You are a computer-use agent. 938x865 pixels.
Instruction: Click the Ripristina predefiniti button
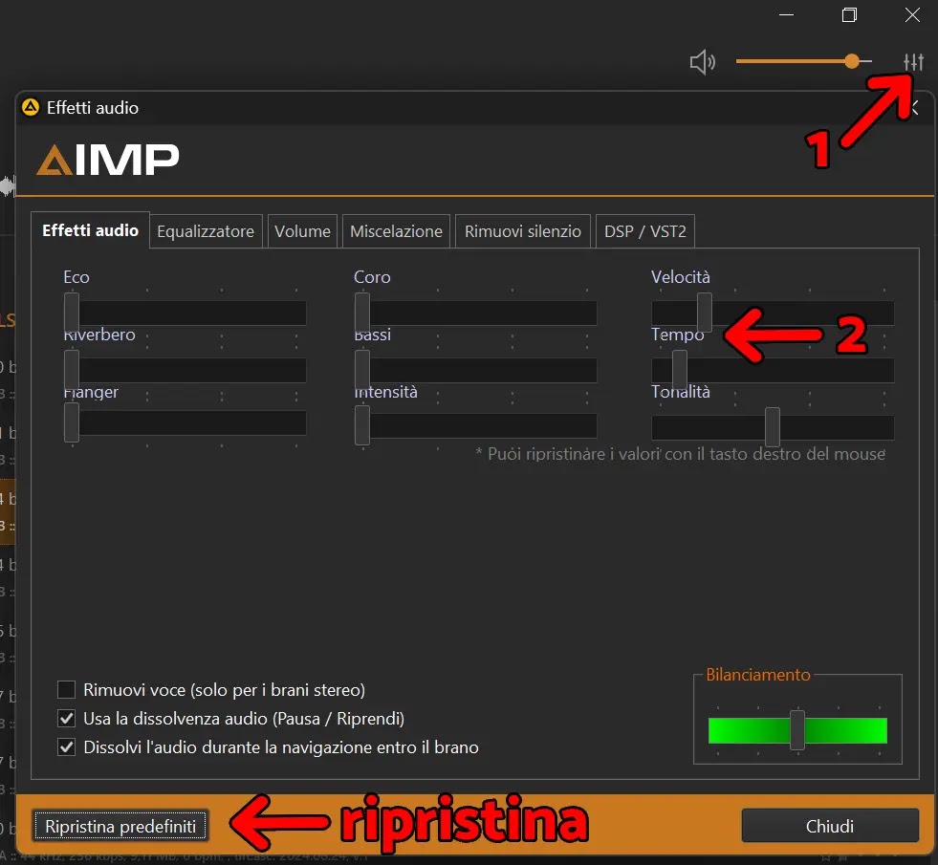(120, 826)
